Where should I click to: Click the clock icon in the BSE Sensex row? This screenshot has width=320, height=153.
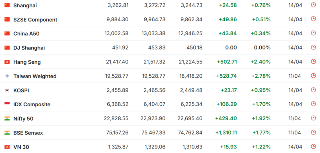tap(313, 132)
